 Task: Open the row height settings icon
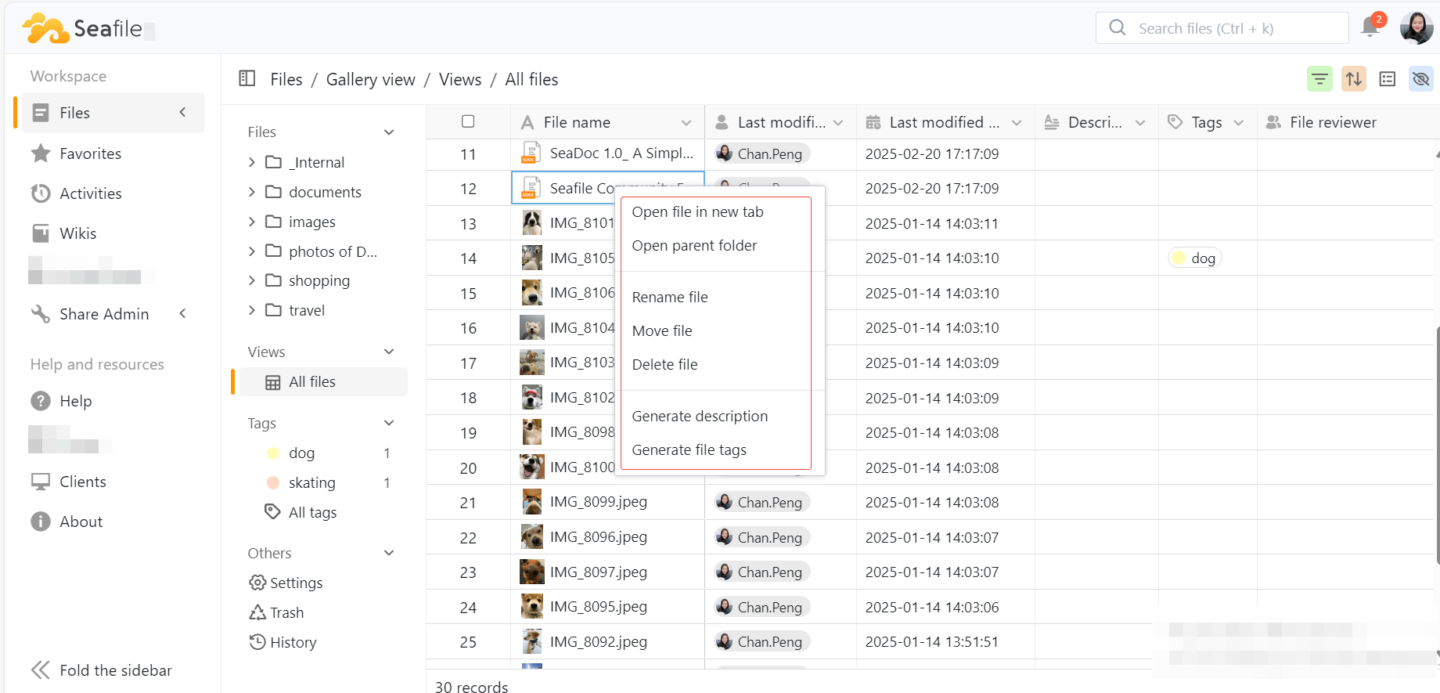coord(1388,79)
